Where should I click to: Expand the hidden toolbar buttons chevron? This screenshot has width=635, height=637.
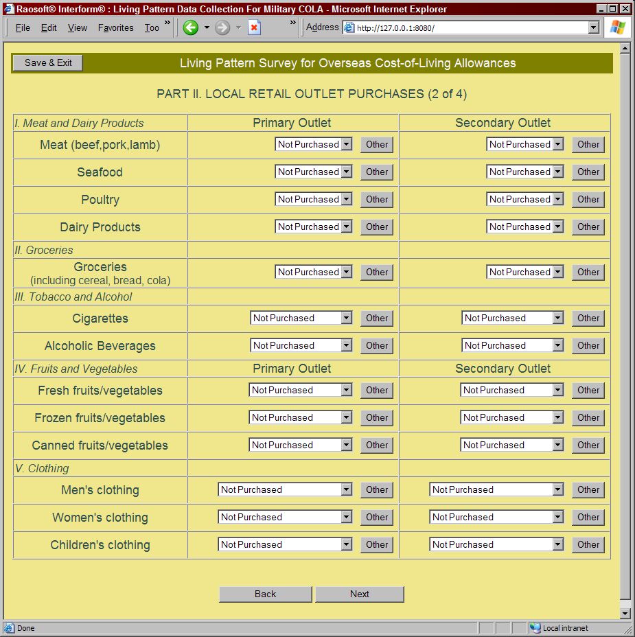pyautogui.click(x=293, y=23)
